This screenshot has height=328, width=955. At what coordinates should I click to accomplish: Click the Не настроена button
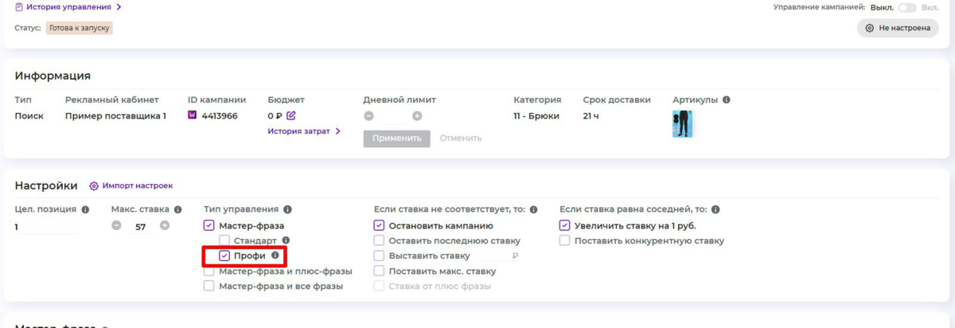[x=898, y=28]
